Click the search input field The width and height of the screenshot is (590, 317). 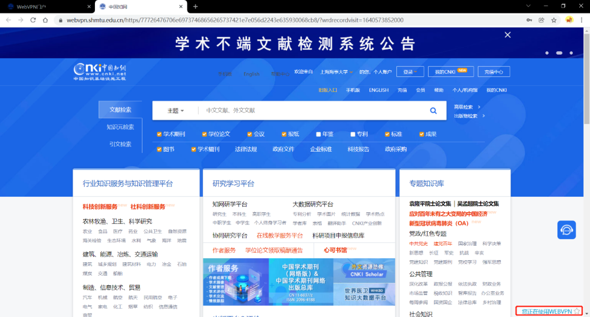click(310, 111)
